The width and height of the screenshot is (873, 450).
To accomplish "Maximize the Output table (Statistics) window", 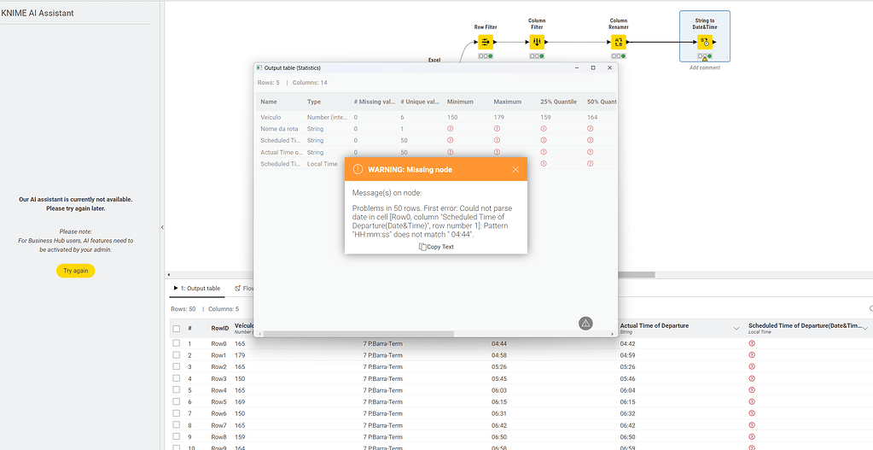I will pyautogui.click(x=593, y=67).
